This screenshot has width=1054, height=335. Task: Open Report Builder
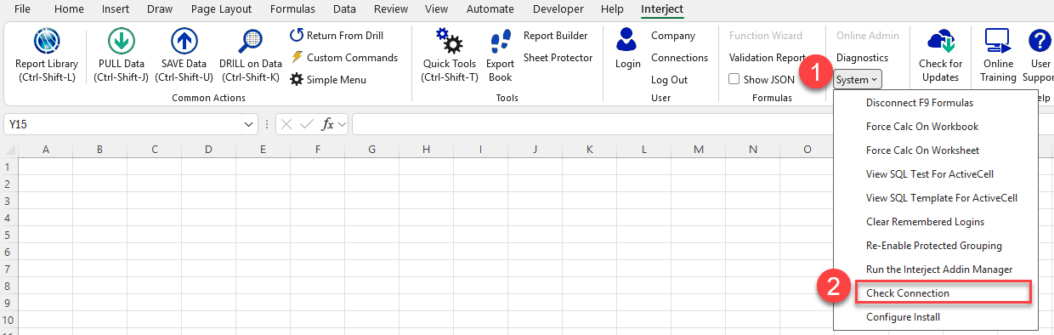tap(555, 36)
